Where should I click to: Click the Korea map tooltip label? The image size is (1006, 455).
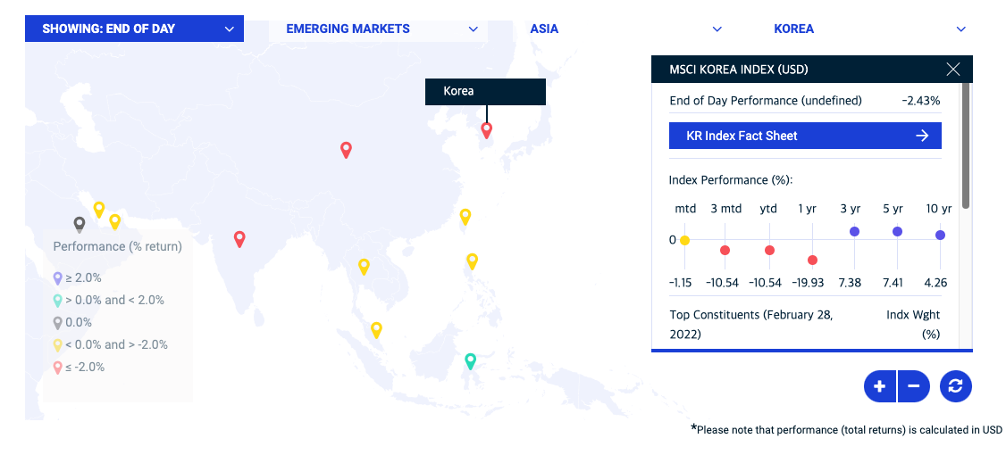tap(485, 91)
